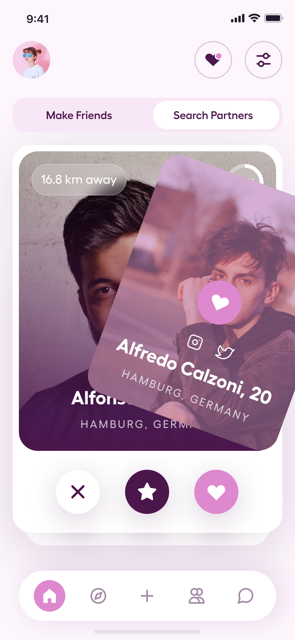This screenshot has width=295, height=640.
Task: Tap heart overlay on Alfredo's card
Action: point(219,302)
